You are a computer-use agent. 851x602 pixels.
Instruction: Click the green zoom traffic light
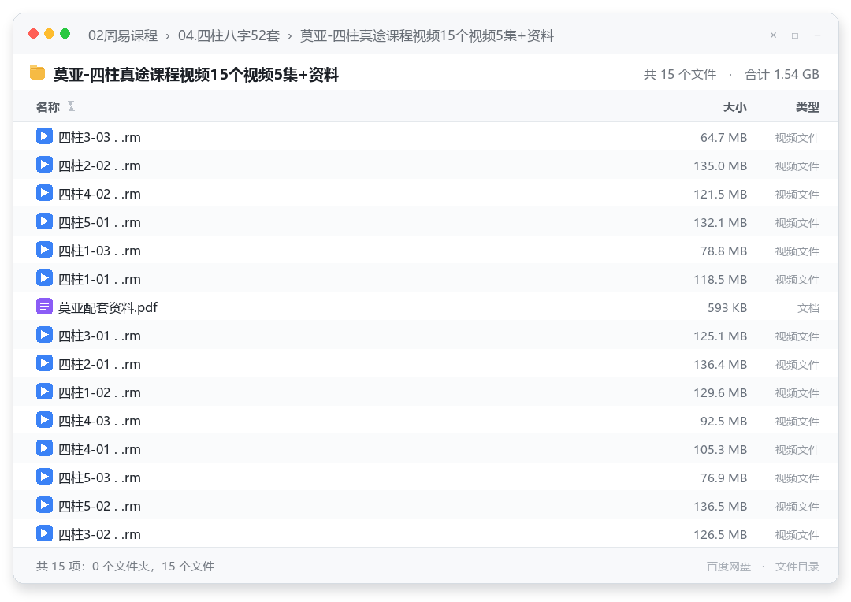pos(65,34)
